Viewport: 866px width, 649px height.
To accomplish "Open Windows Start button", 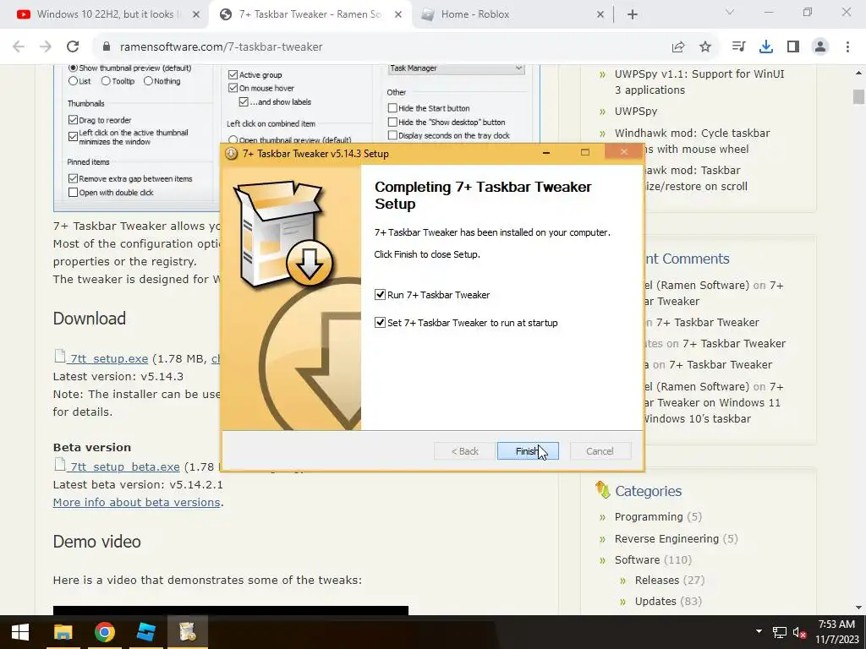I will [x=20, y=632].
